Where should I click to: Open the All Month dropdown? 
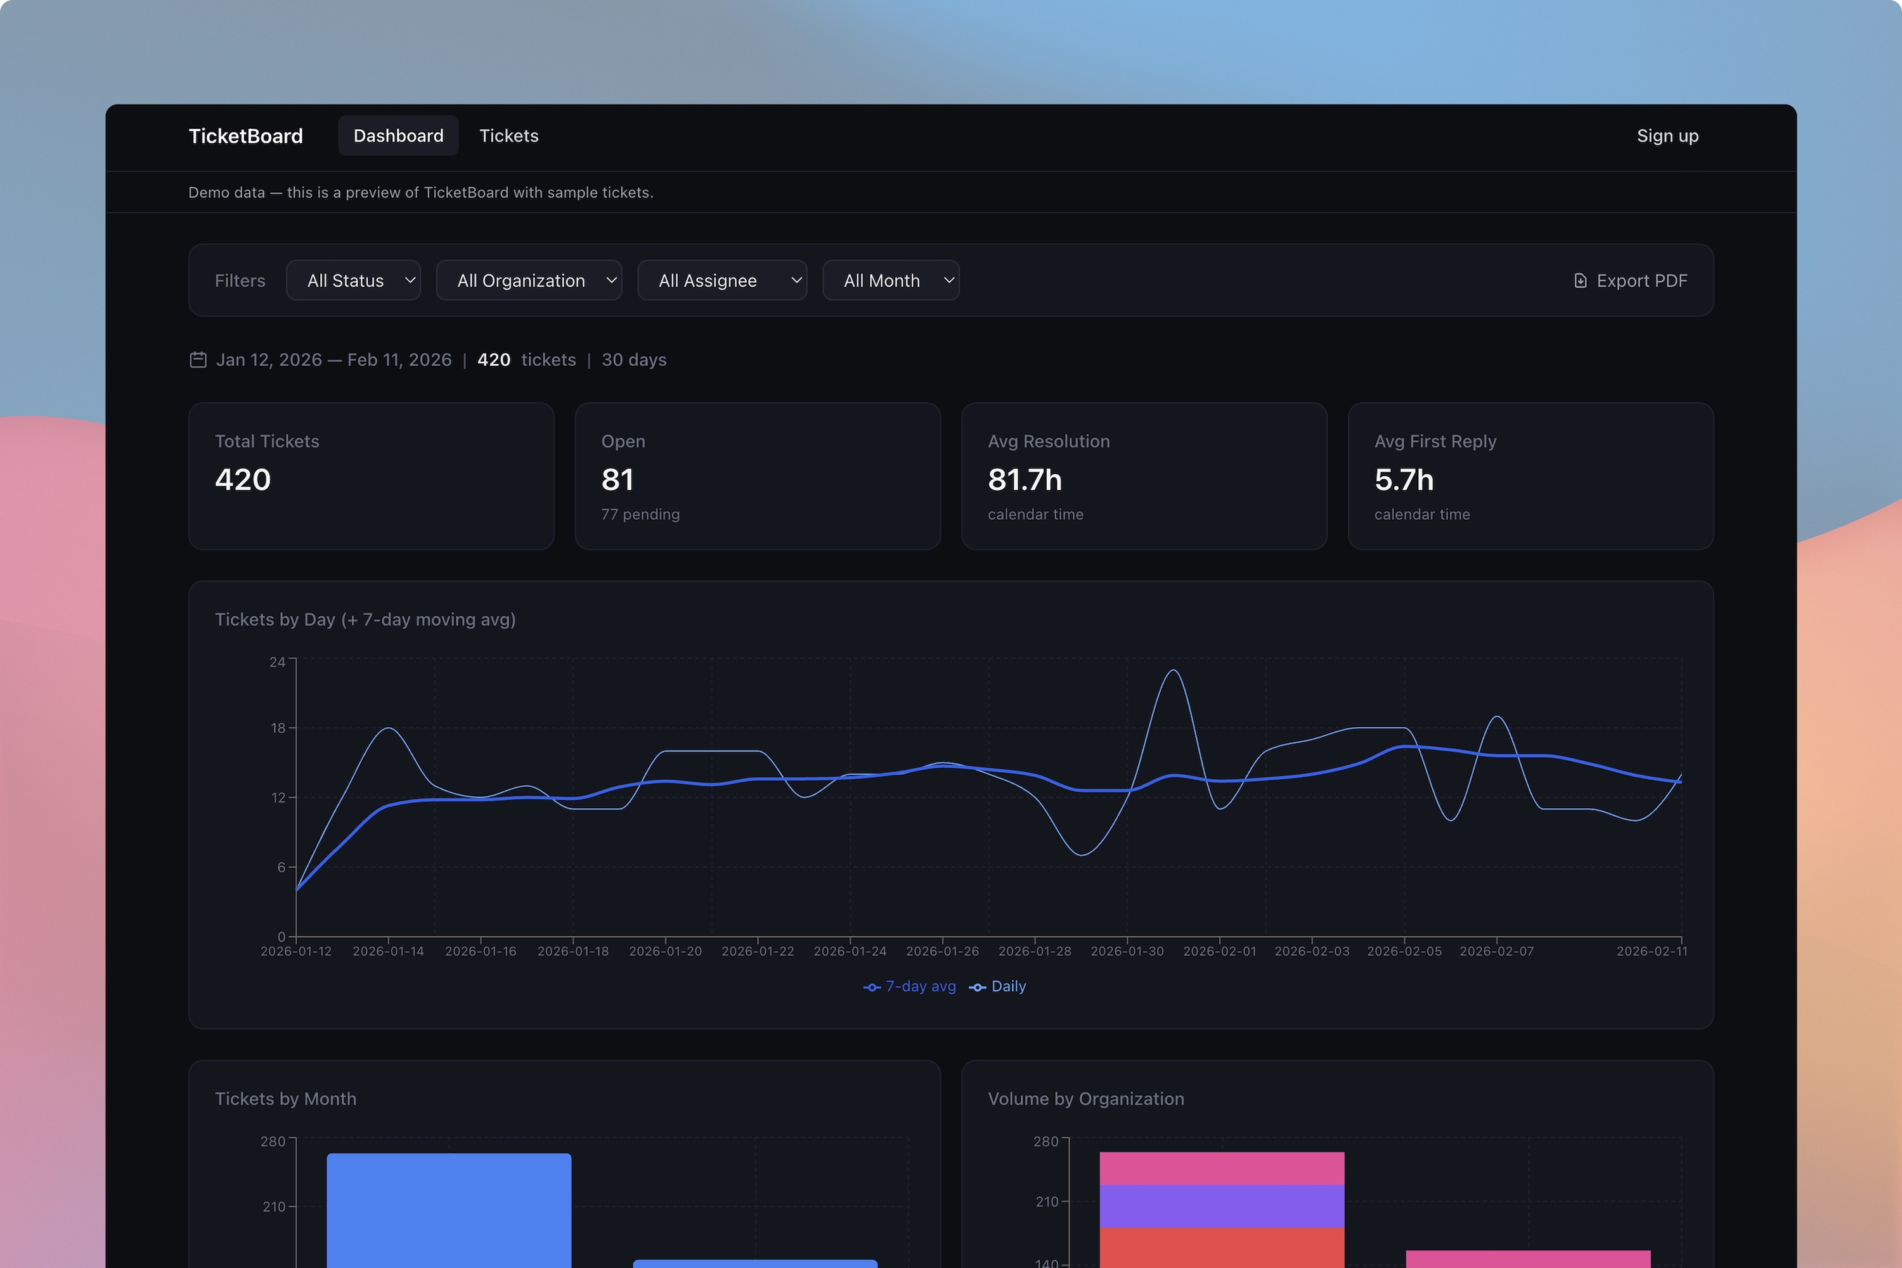pyautogui.click(x=890, y=280)
